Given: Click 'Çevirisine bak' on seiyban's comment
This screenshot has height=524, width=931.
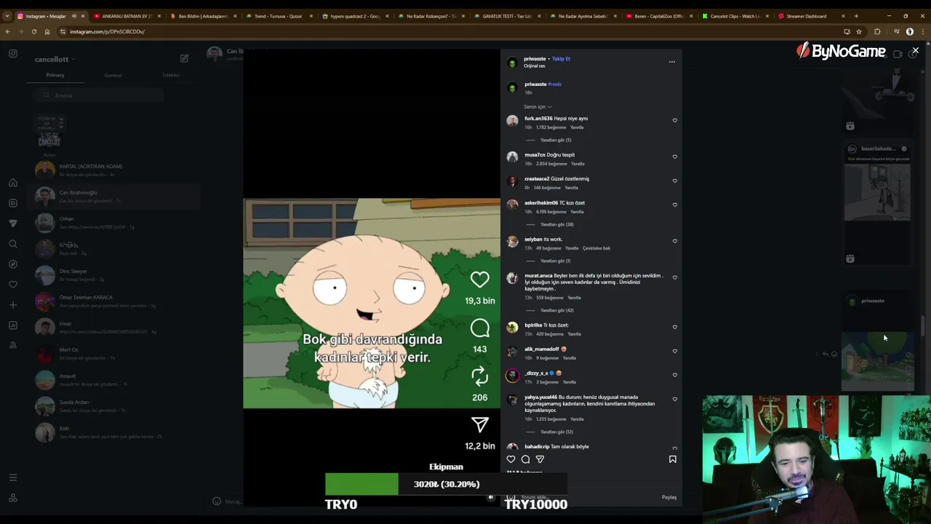Looking at the screenshot, I should click(596, 248).
